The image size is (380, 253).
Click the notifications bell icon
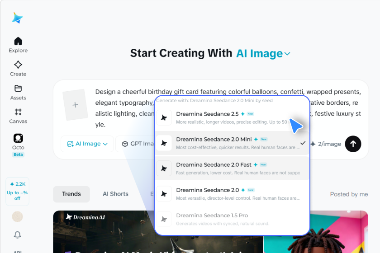tap(18, 234)
